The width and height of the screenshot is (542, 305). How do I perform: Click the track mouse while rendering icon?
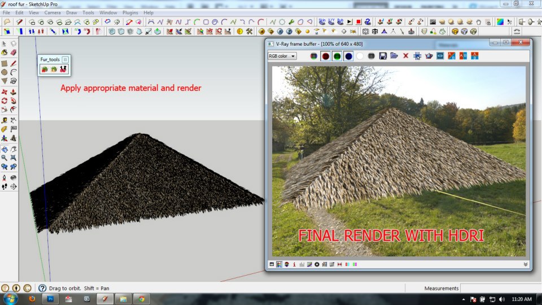(417, 56)
